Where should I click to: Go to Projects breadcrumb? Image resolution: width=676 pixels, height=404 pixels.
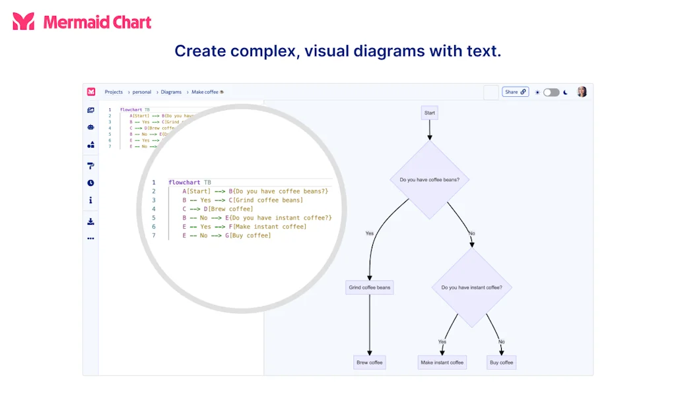click(x=114, y=92)
